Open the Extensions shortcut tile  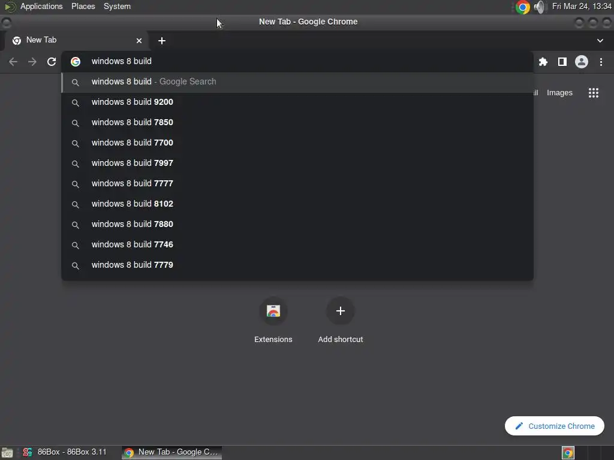273,320
